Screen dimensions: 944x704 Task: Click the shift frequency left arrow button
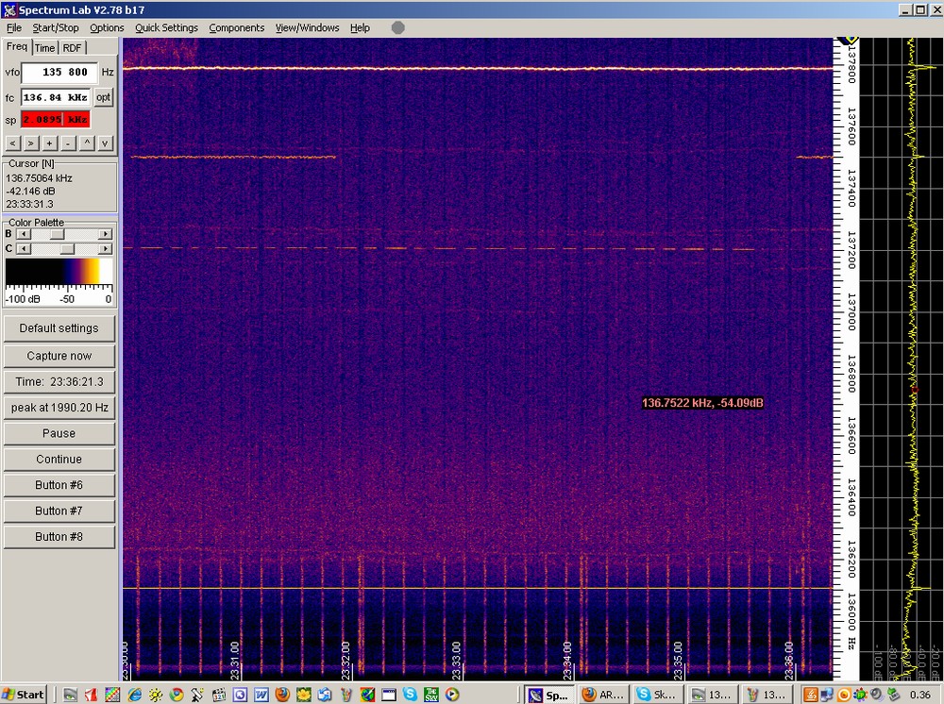coord(12,143)
